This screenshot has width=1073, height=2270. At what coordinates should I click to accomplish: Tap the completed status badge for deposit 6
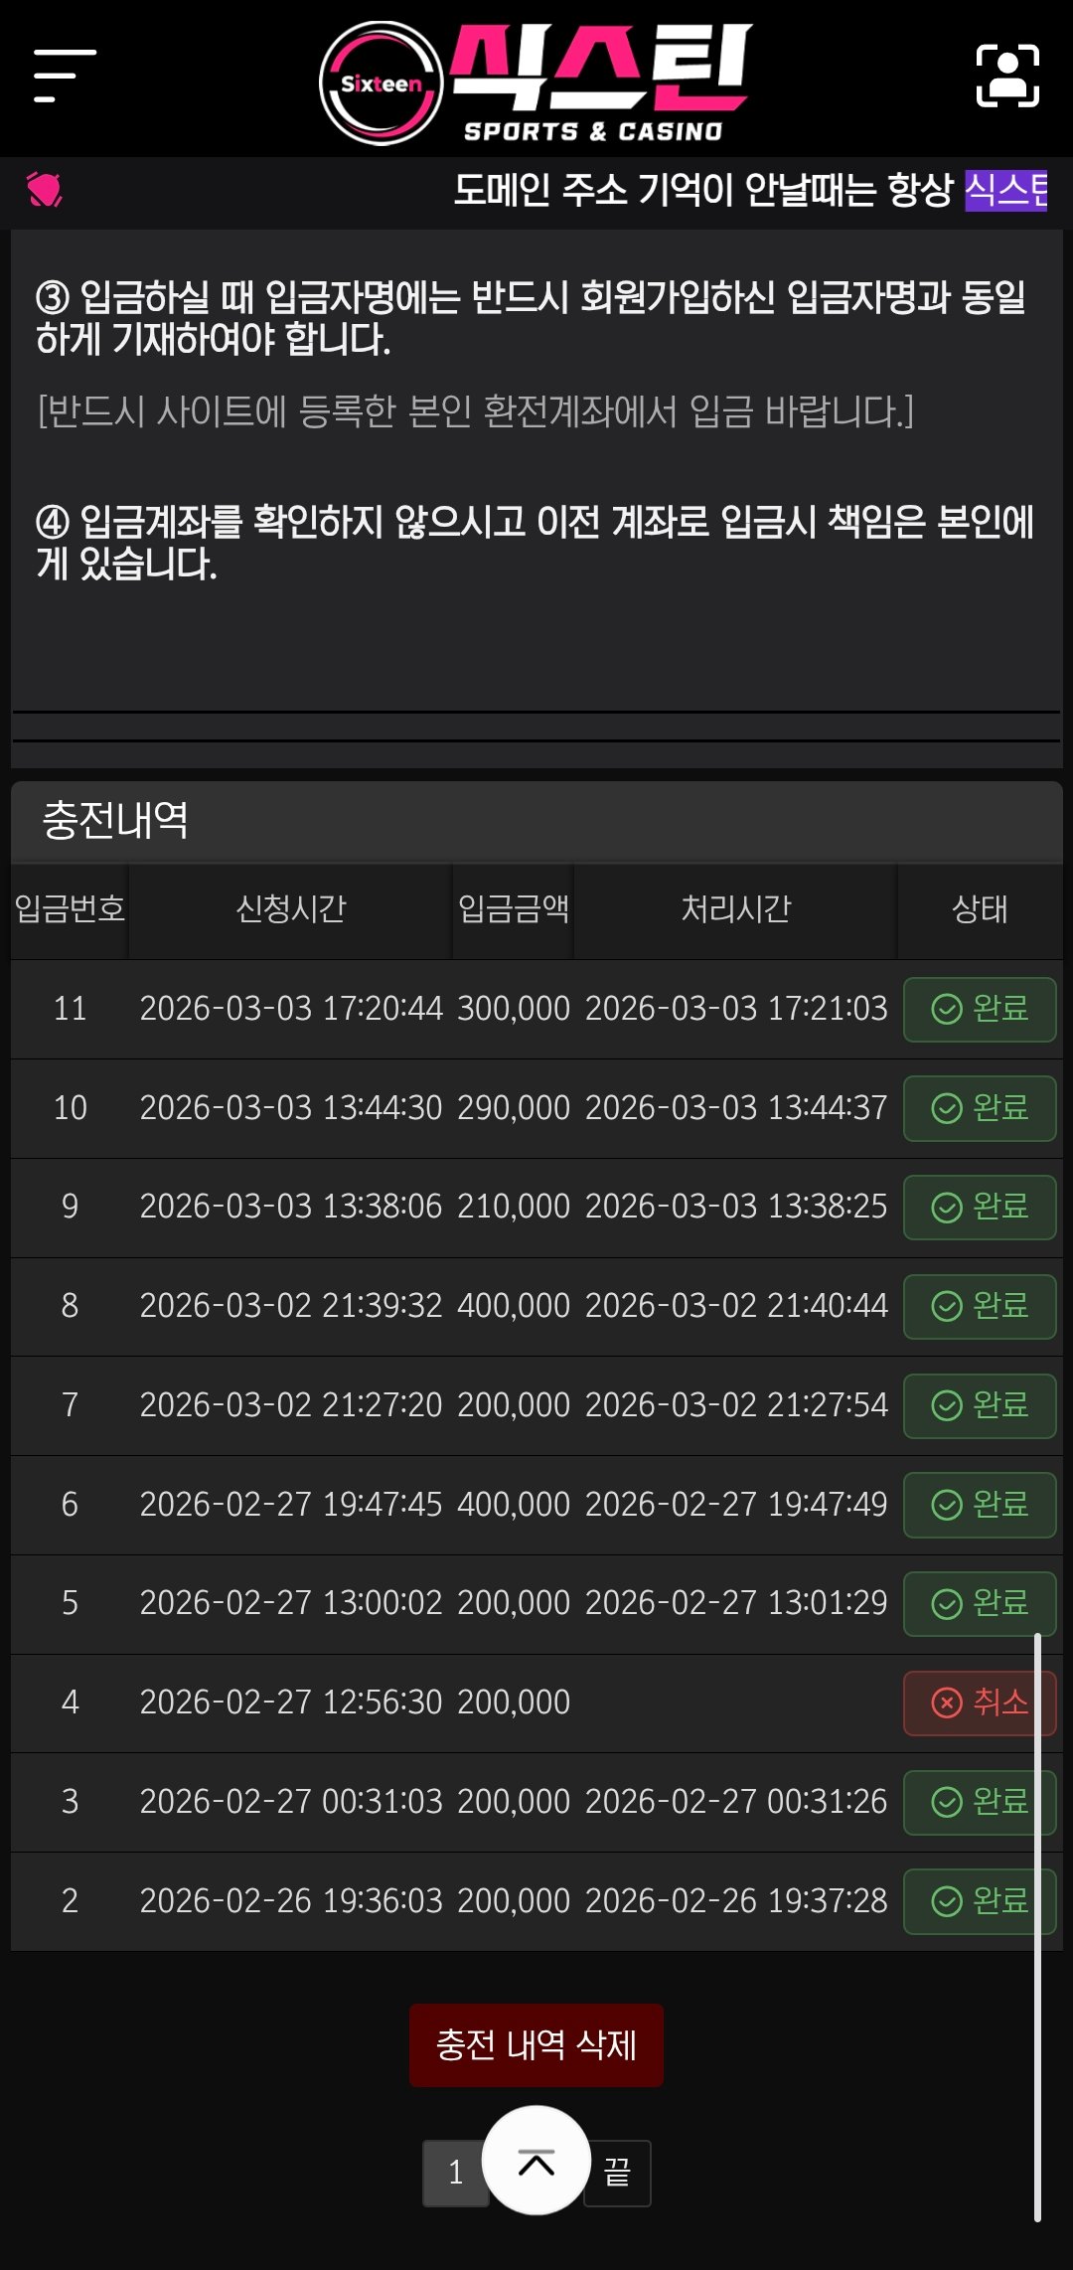(x=979, y=1505)
